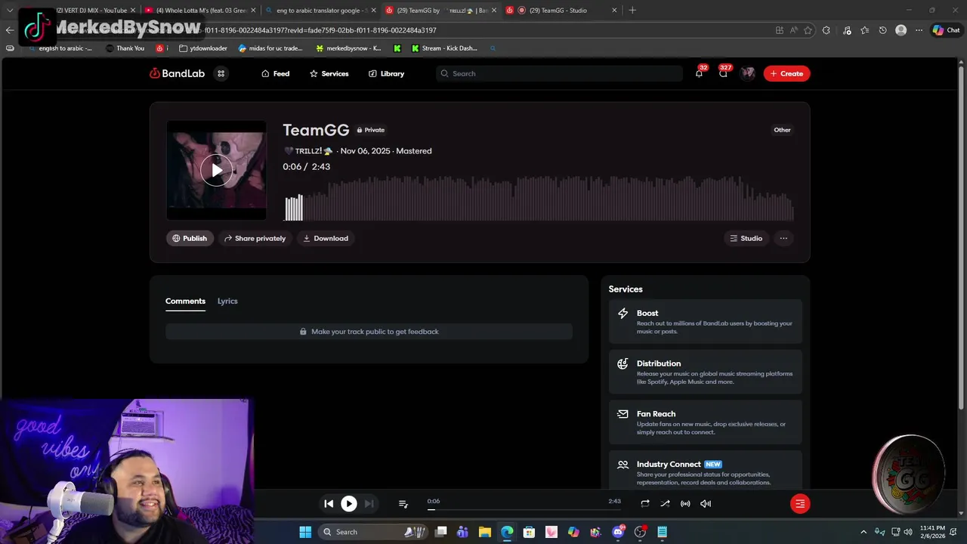Open the ytdownloader bookmark folder
Image resolution: width=967 pixels, height=544 pixels.
(203, 48)
